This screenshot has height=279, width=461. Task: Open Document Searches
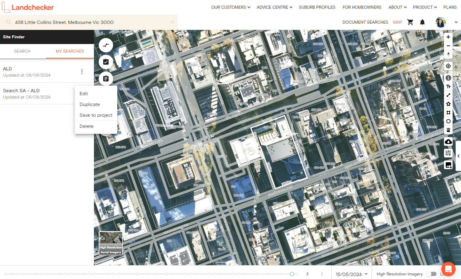click(365, 22)
